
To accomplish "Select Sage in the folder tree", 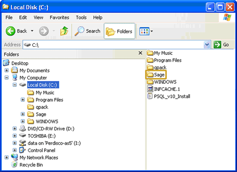I will pyautogui.click(x=41, y=114).
